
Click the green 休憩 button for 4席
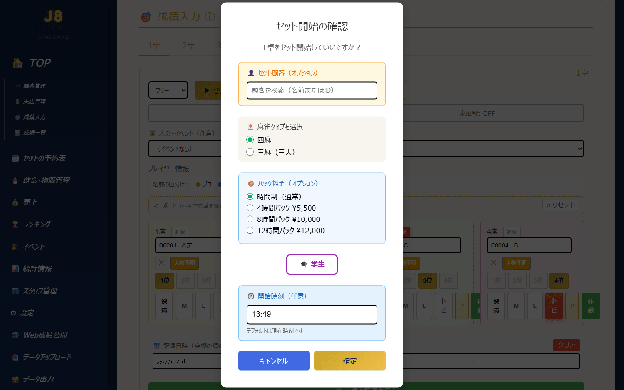[591, 306]
